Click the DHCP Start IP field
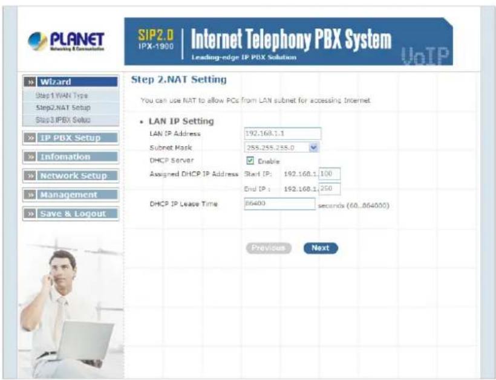 [x=329, y=174]
